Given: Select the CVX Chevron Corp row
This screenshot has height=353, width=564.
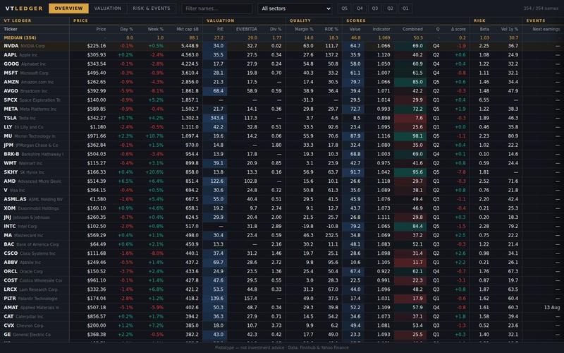Looking at the screenshot, I should pyautogui.click(x=282, y=325).
